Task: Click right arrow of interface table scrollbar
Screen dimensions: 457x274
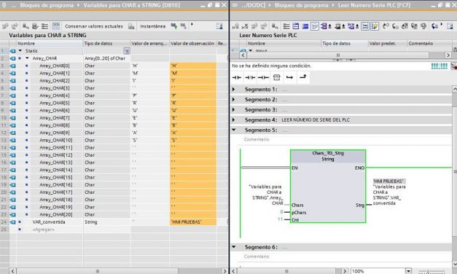Action: click(x=448, y=55)
